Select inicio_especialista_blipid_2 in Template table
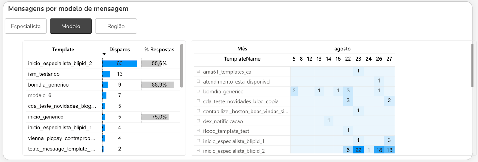Screen dimensions: 478x162 tap(60, 63)
